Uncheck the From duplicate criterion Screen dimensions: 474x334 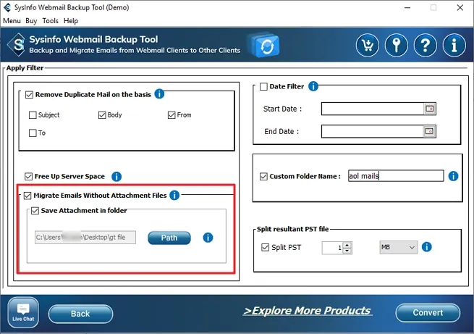(172, 115)
